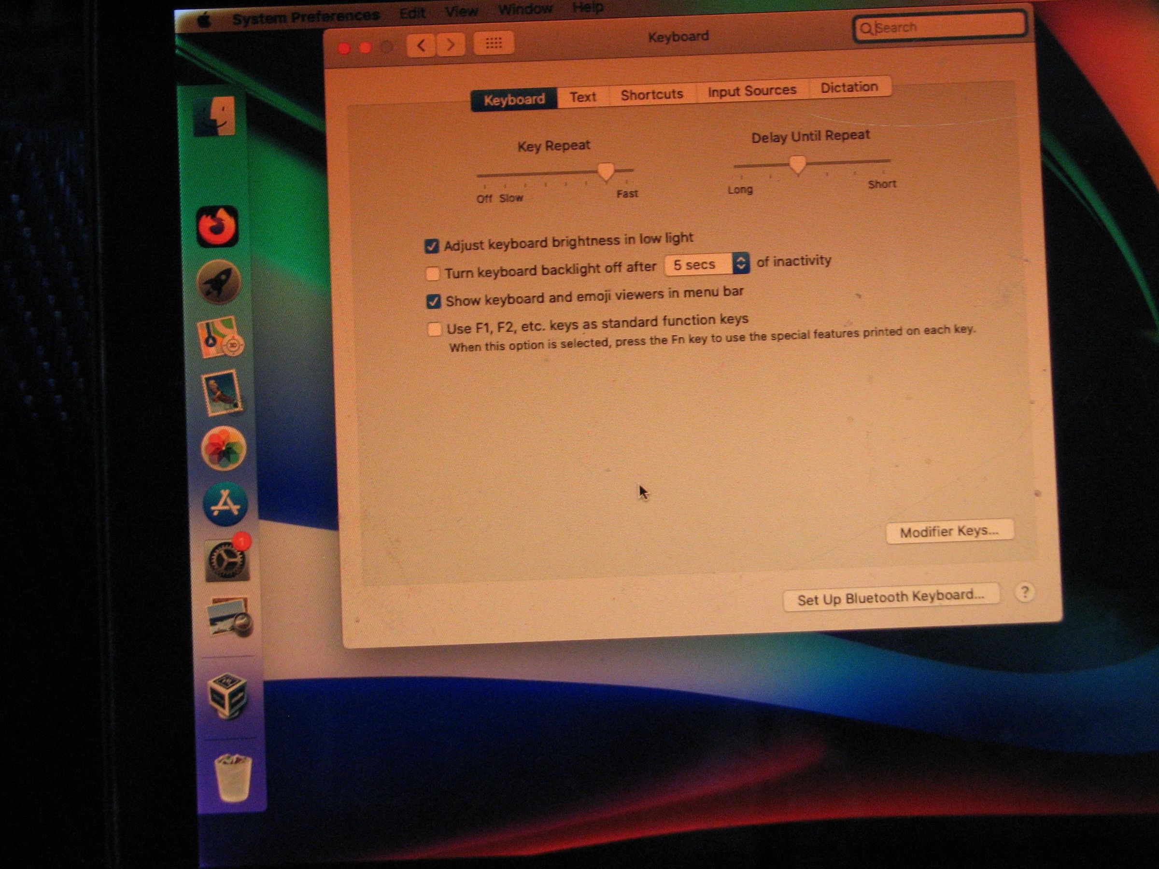
Task: Open VirtualBox icon in dock
Action: click(x=227, y=696)
